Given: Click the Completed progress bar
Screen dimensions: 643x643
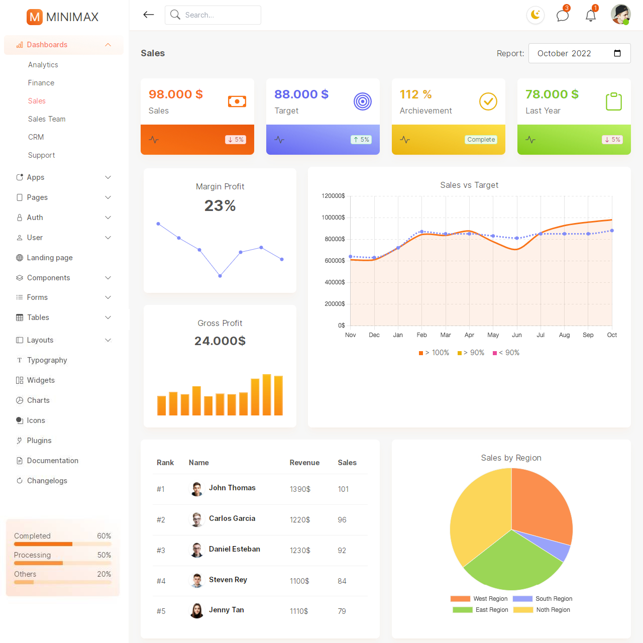Looking at the screenshot, I should [x=63, y=544].
